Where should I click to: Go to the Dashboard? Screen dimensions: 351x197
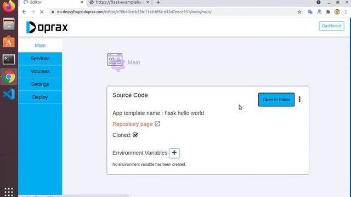[x=331, y=26]
